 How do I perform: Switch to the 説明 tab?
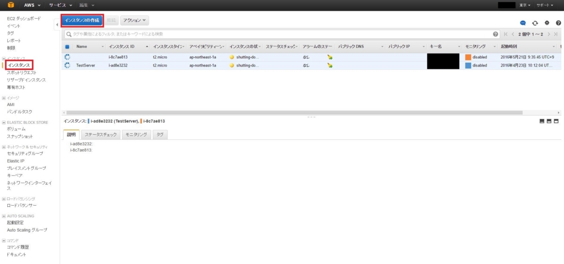click(71, 135)
